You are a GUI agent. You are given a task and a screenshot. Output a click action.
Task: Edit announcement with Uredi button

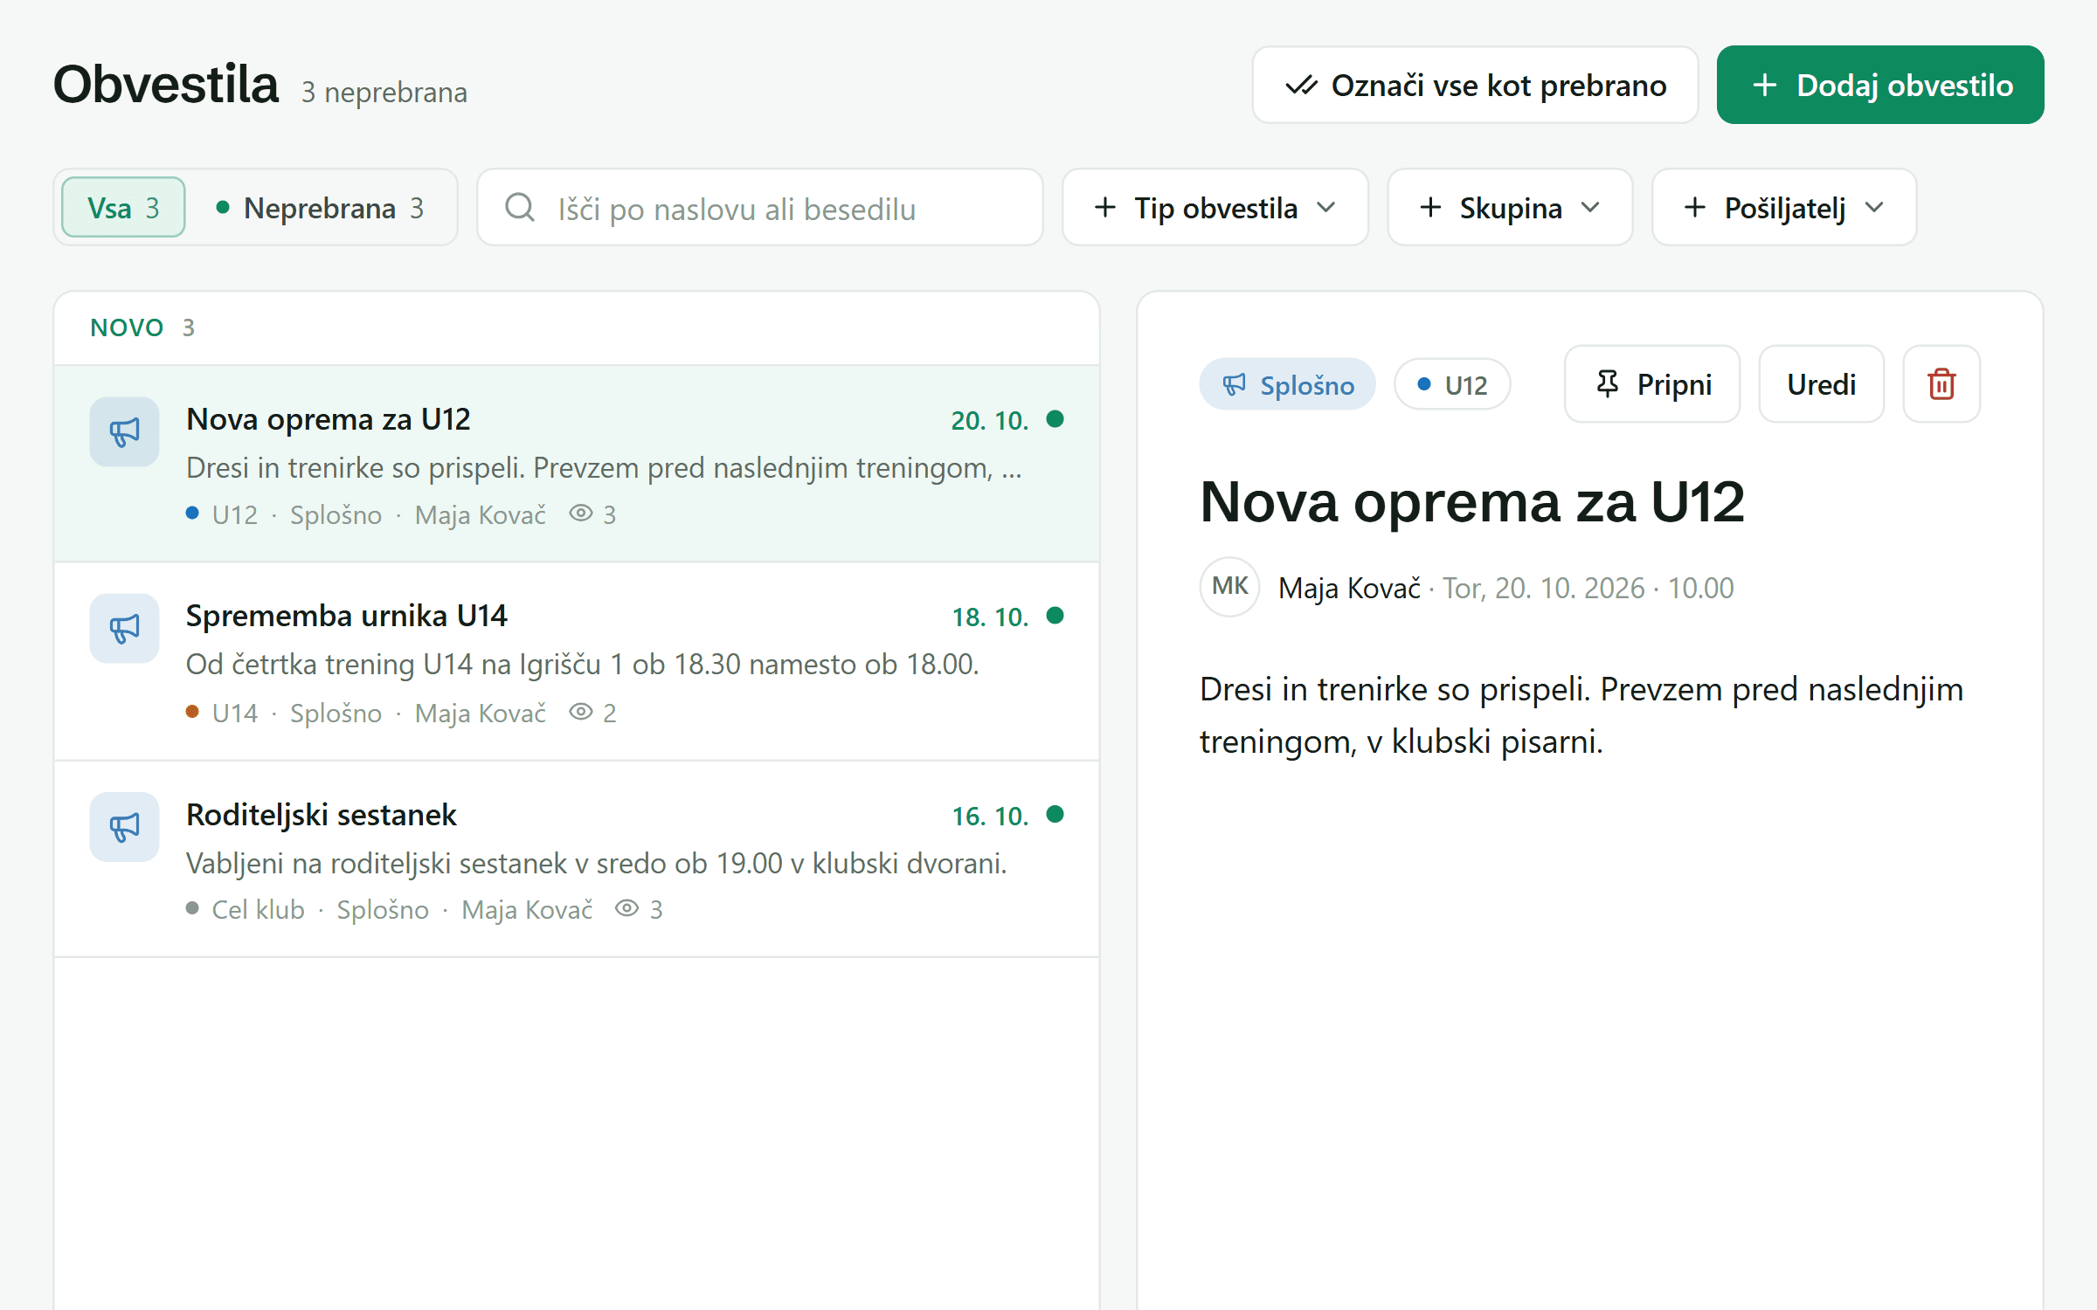(x=1821, y=384)
